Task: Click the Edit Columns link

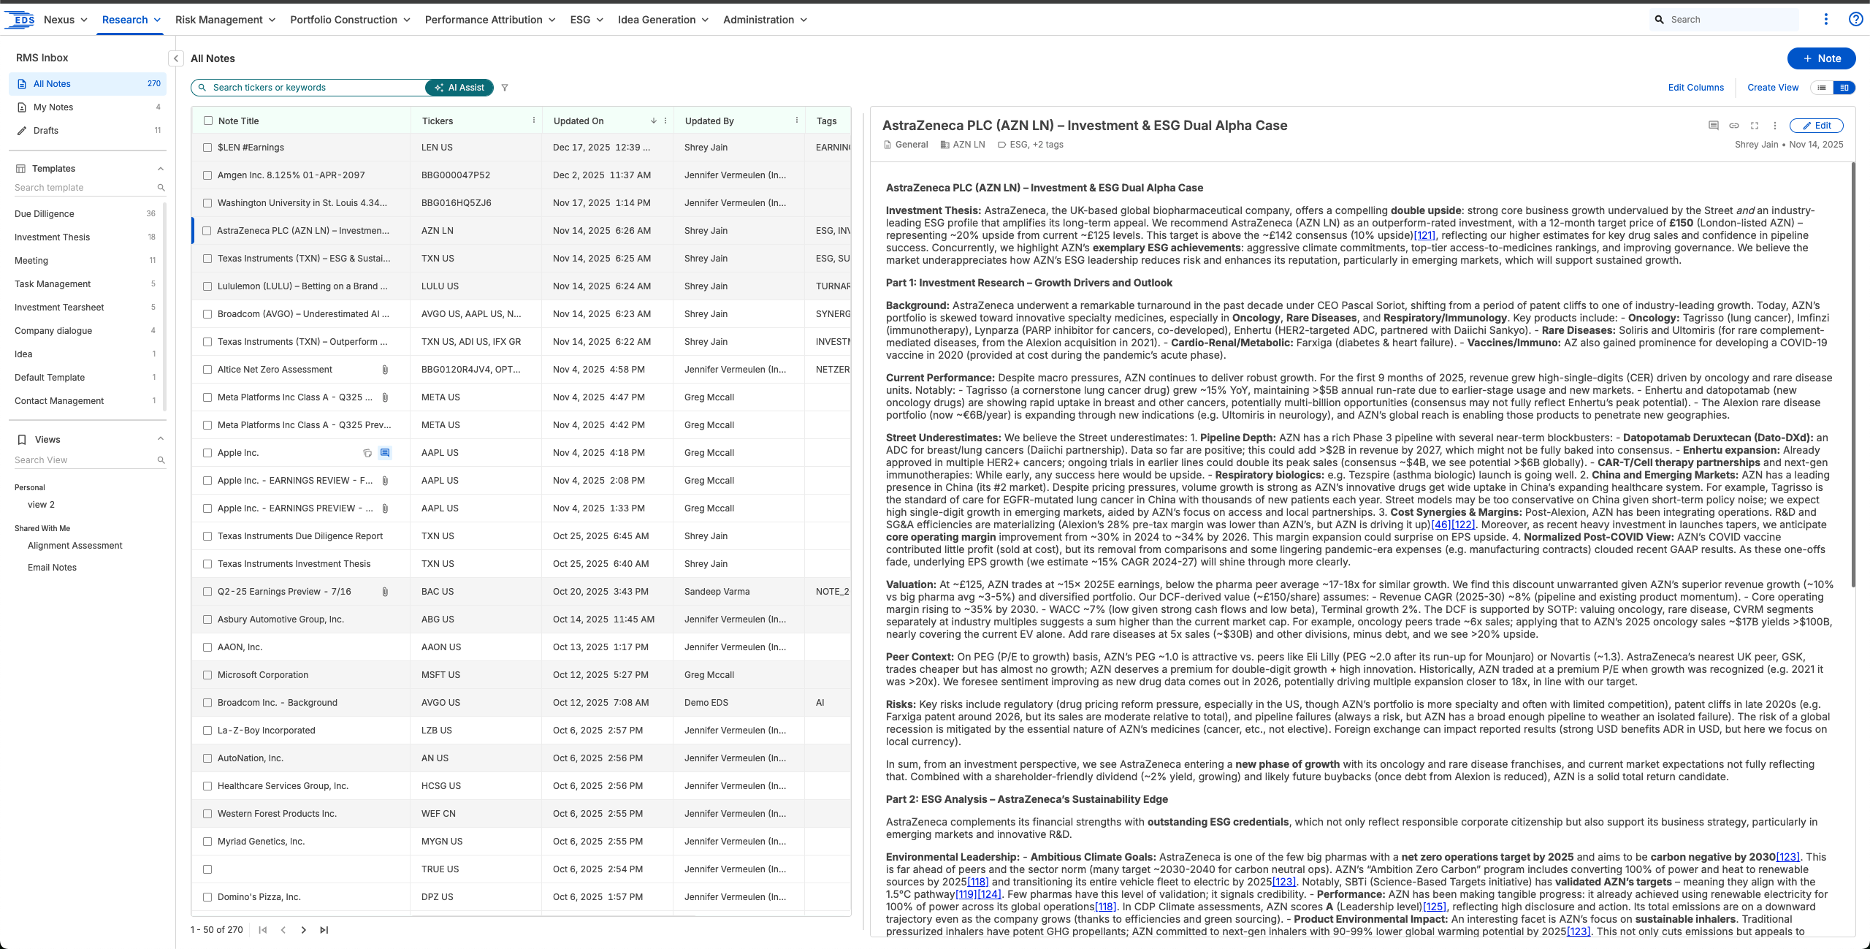Action: [x=1696, y=88]
